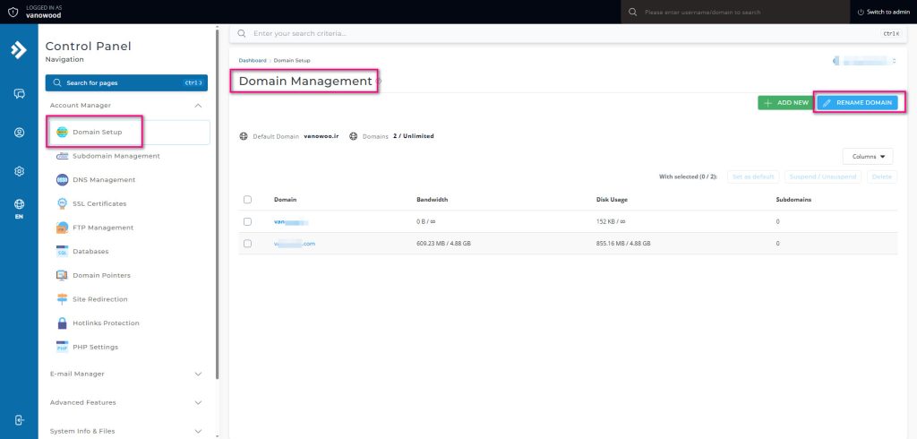Open the settings gear icon in left rail
The width and height of the screenshot is (917, 439).
19,171
